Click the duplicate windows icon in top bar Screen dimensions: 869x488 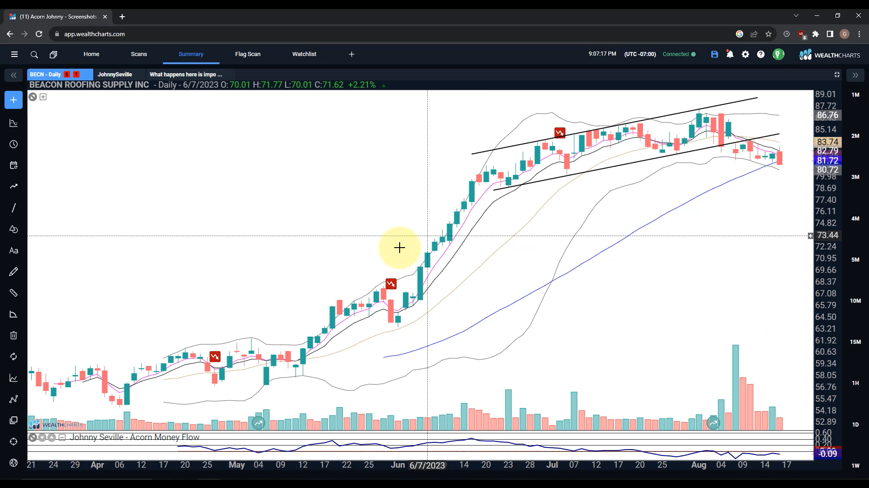click(x=53, y=55)
